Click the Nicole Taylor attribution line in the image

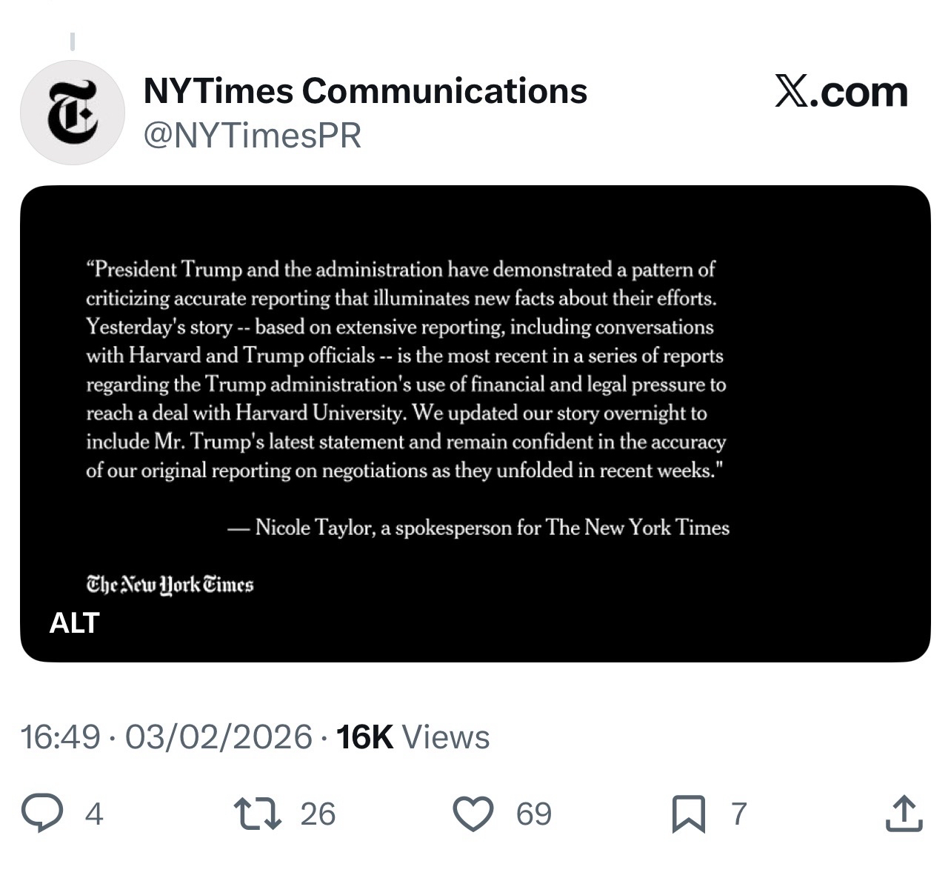click(478, 528)
